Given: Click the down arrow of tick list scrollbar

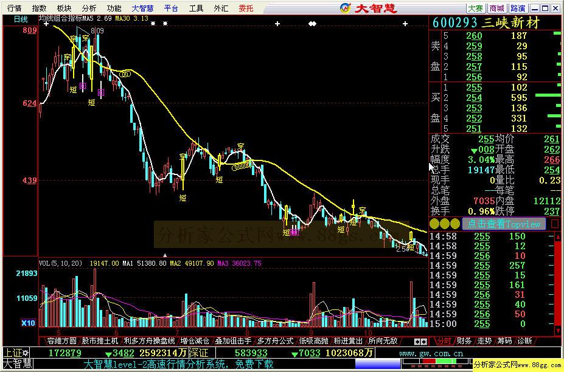Looking at the screenshot, I should pos(558,329).
